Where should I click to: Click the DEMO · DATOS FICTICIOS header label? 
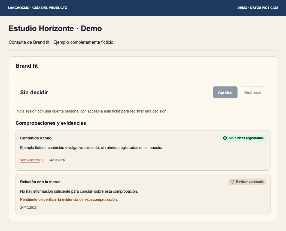[258, 8]
